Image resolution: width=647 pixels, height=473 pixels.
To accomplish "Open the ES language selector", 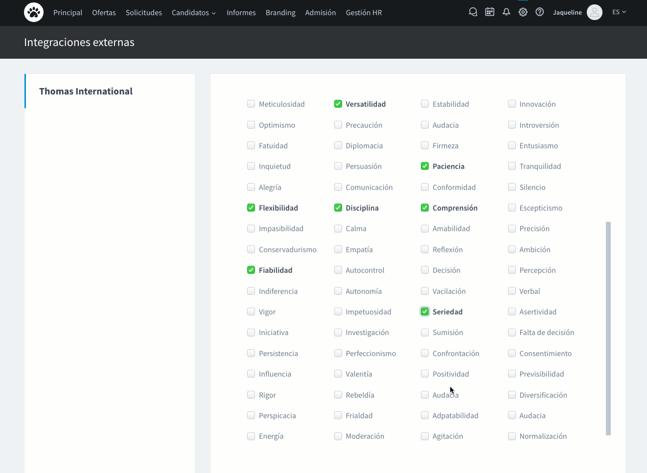I will 619,12.
